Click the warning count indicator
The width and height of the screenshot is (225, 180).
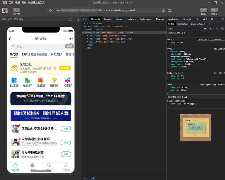(205, 19)
